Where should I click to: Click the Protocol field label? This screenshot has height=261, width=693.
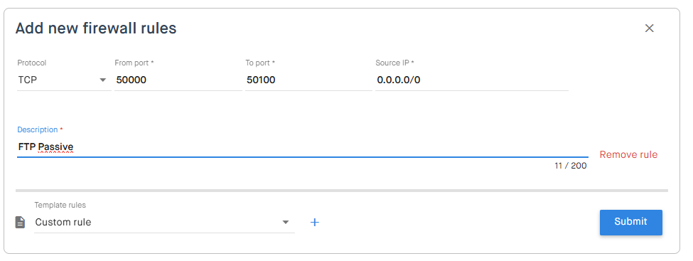point(32,63)
